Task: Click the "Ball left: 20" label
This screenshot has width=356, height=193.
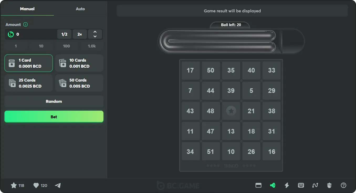Action: coord(231,25)
